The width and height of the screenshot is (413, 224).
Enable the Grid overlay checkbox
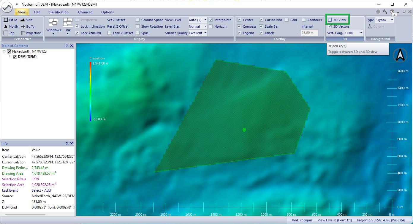[287, 20]
